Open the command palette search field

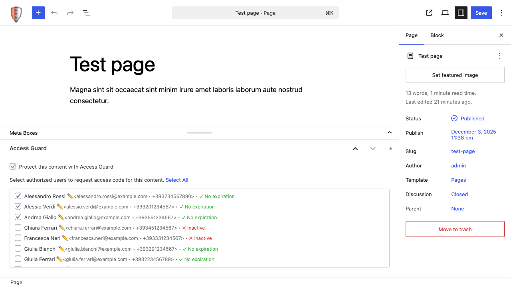pyautogui.click(x=255, y=13)
